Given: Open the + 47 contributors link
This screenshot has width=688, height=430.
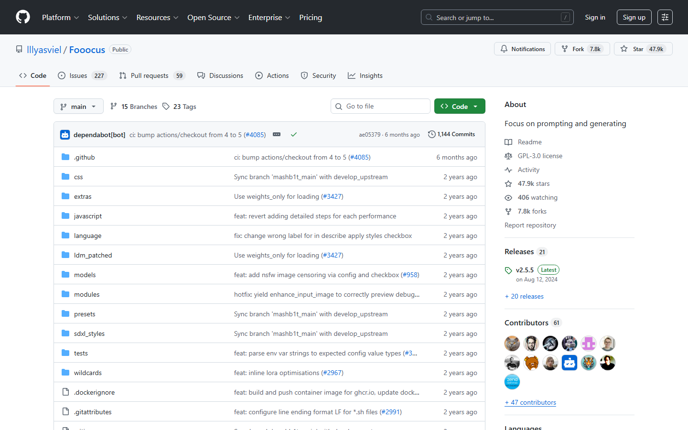Looking at the screenshot, I should click(530, 402).
